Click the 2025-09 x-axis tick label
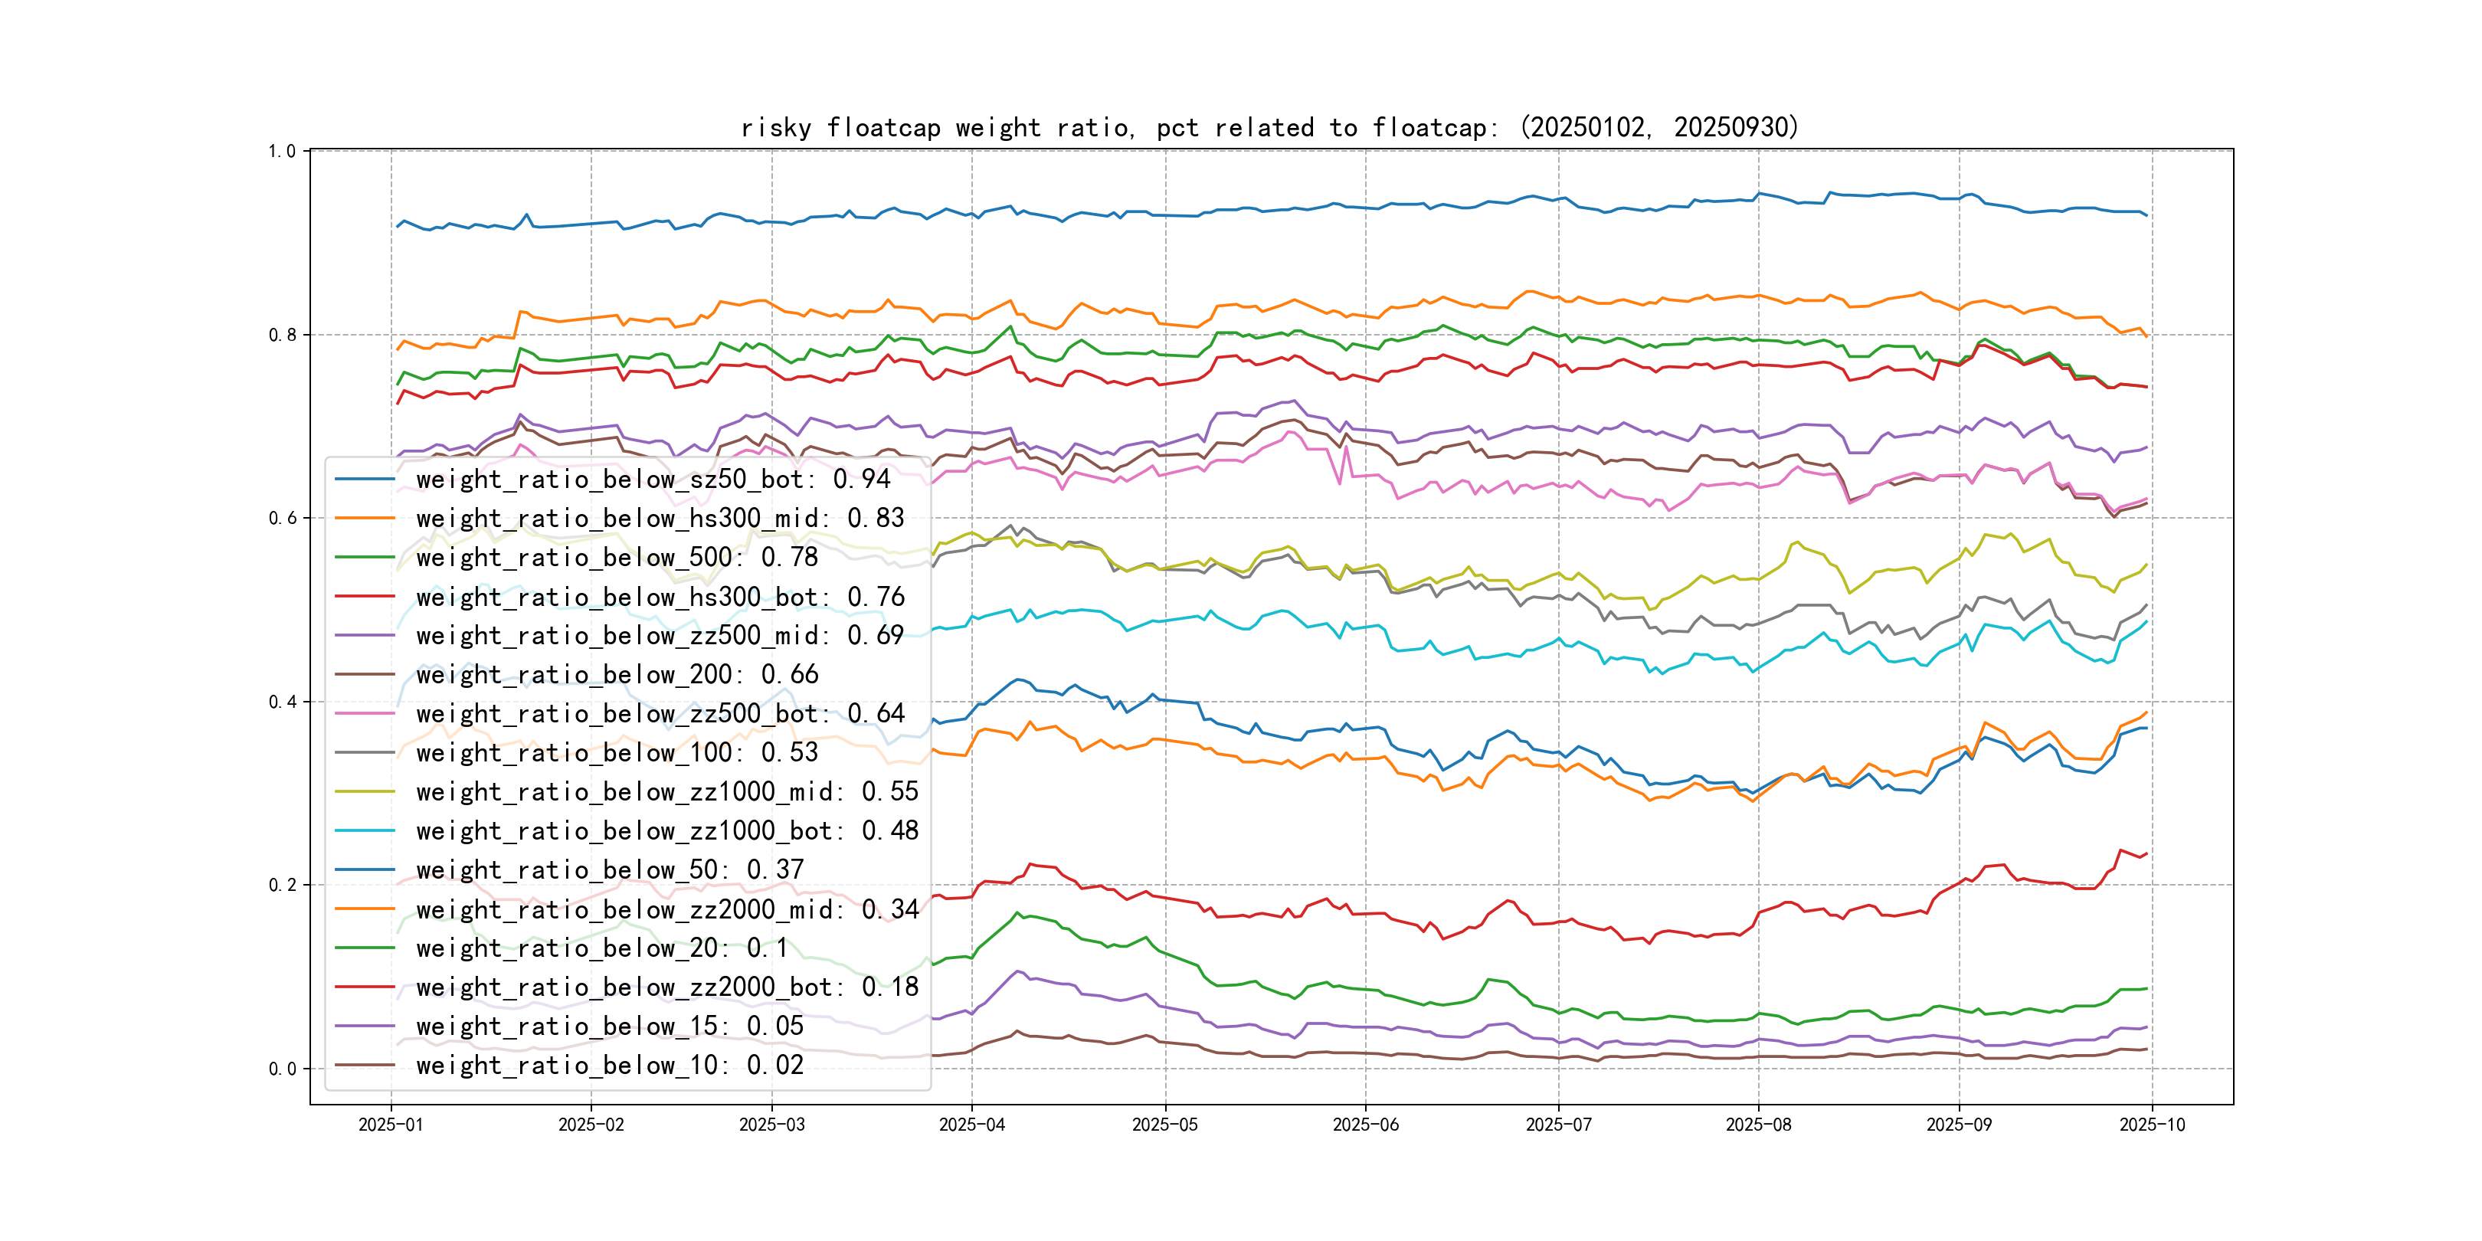Screen dimensions: 2482x1241 [x=1959, y=1125]
